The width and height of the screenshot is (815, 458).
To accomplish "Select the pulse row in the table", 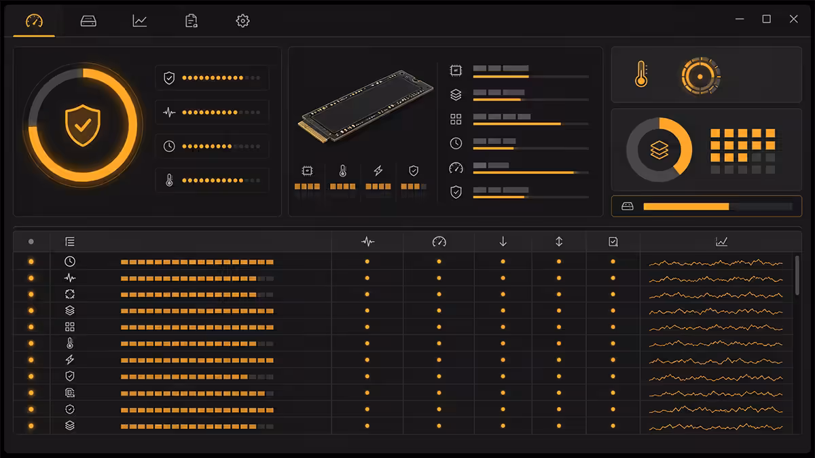I will click(x=403, y=278).
